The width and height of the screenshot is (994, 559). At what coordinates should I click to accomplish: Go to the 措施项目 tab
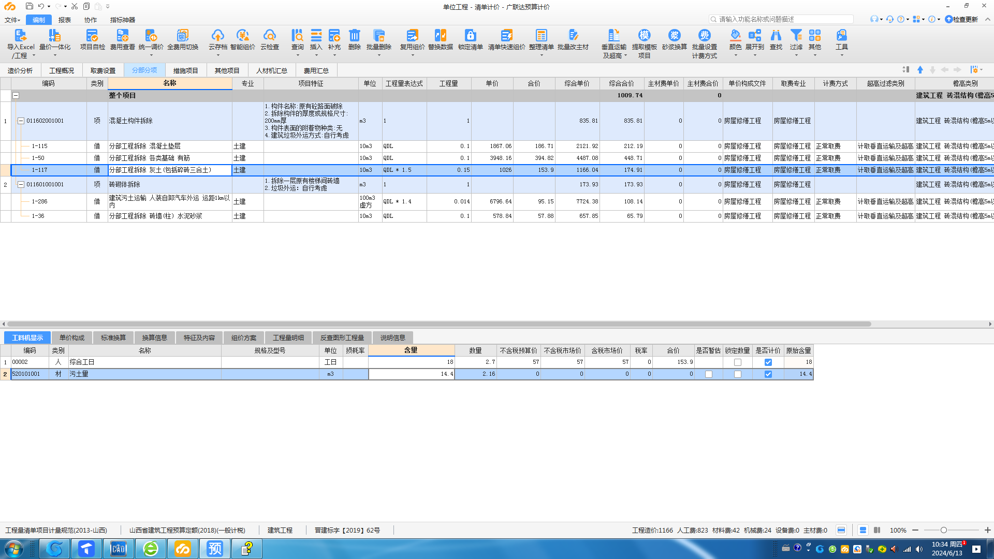coord(185,70)
